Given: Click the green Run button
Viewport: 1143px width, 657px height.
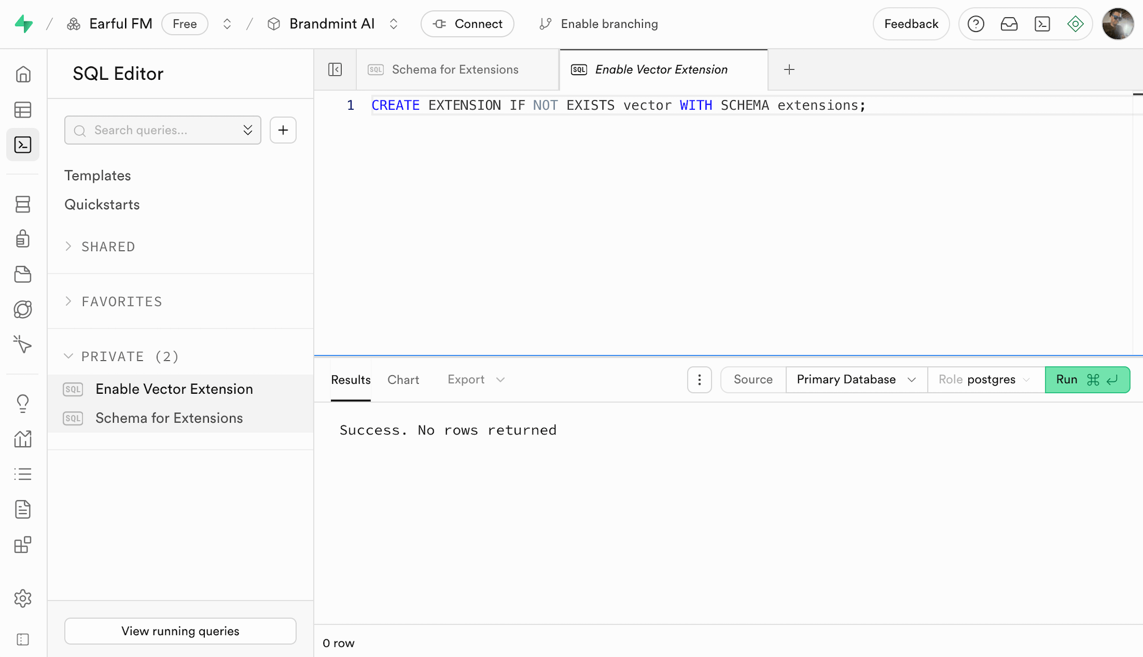Looking at the screenshot, I should 1087,380.
